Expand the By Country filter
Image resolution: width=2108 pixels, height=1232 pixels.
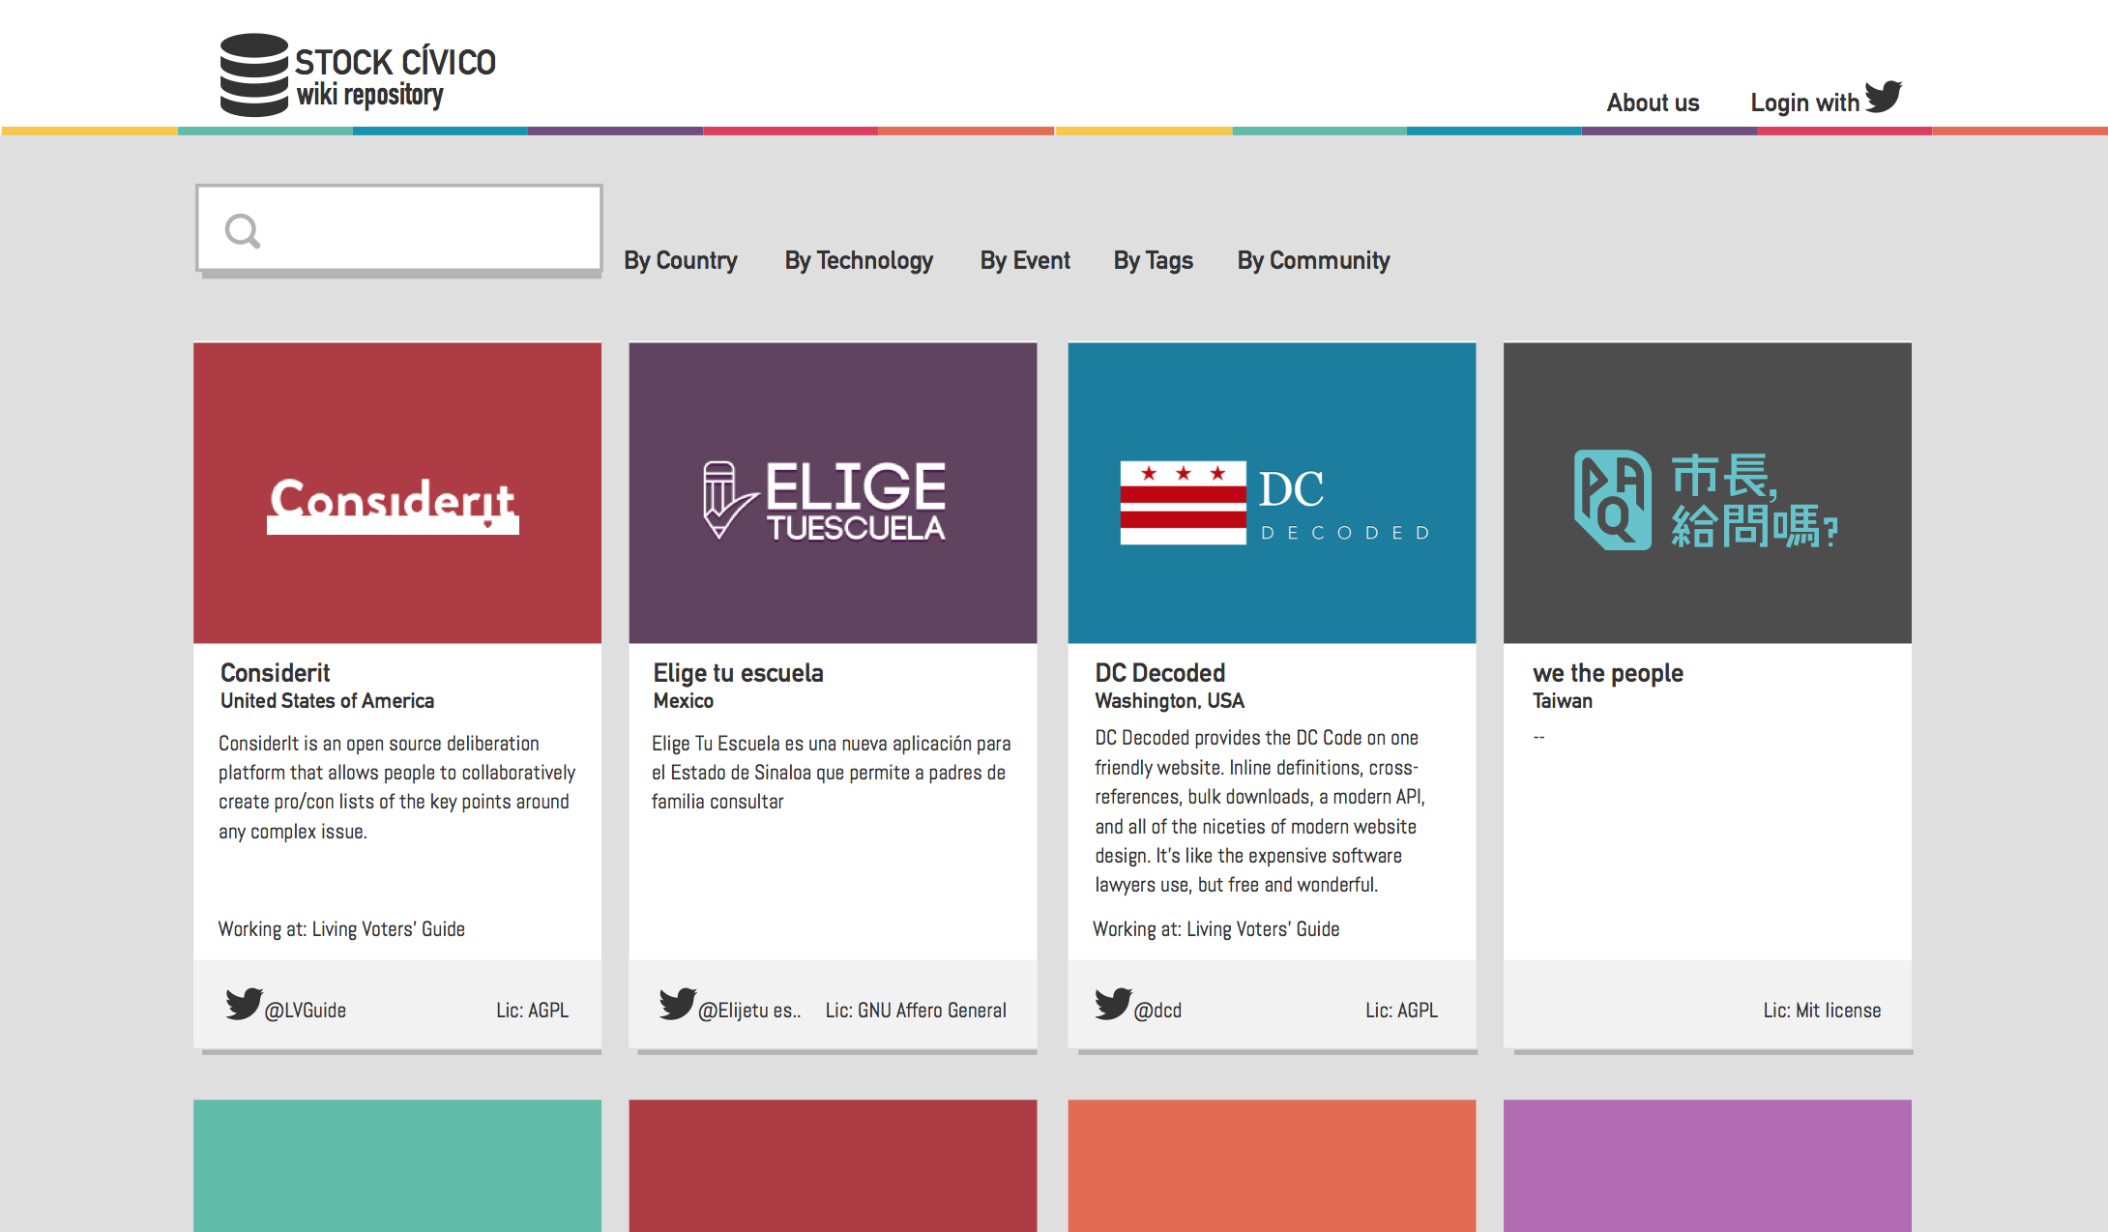click(x=681, y=260)
